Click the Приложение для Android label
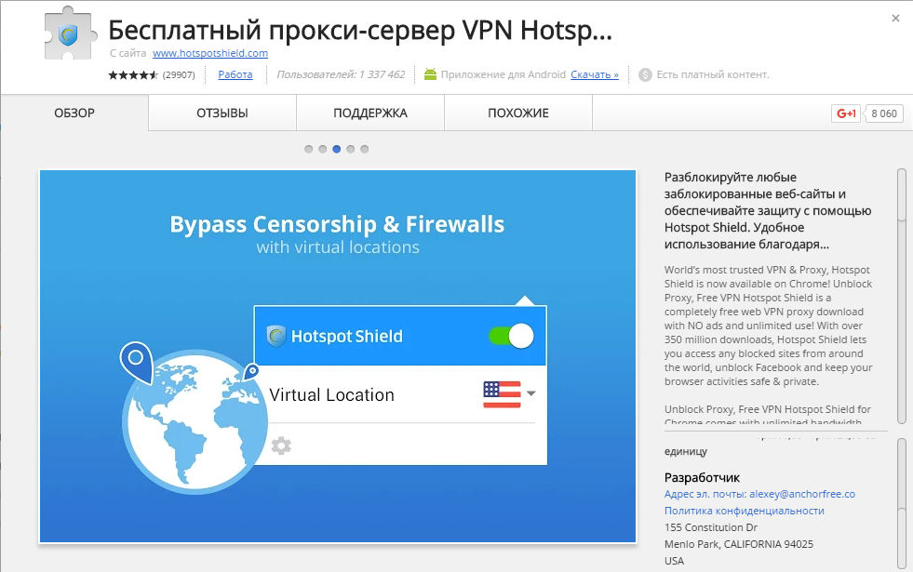The width and height of the screenshot is (913, 572). click(503, 74)
